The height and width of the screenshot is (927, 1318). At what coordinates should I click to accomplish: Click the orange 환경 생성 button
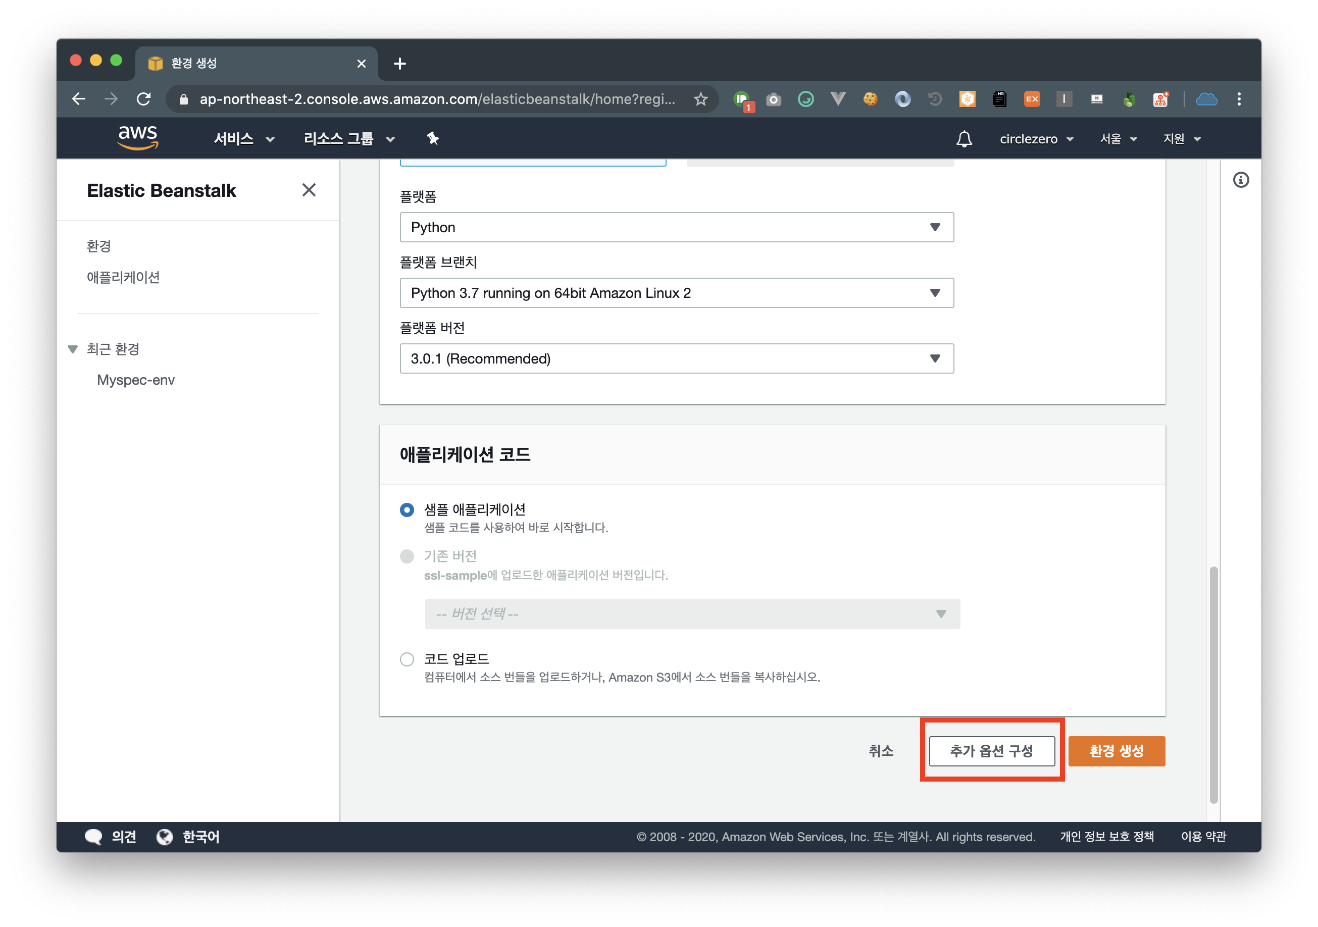(x=1116, y=751)
